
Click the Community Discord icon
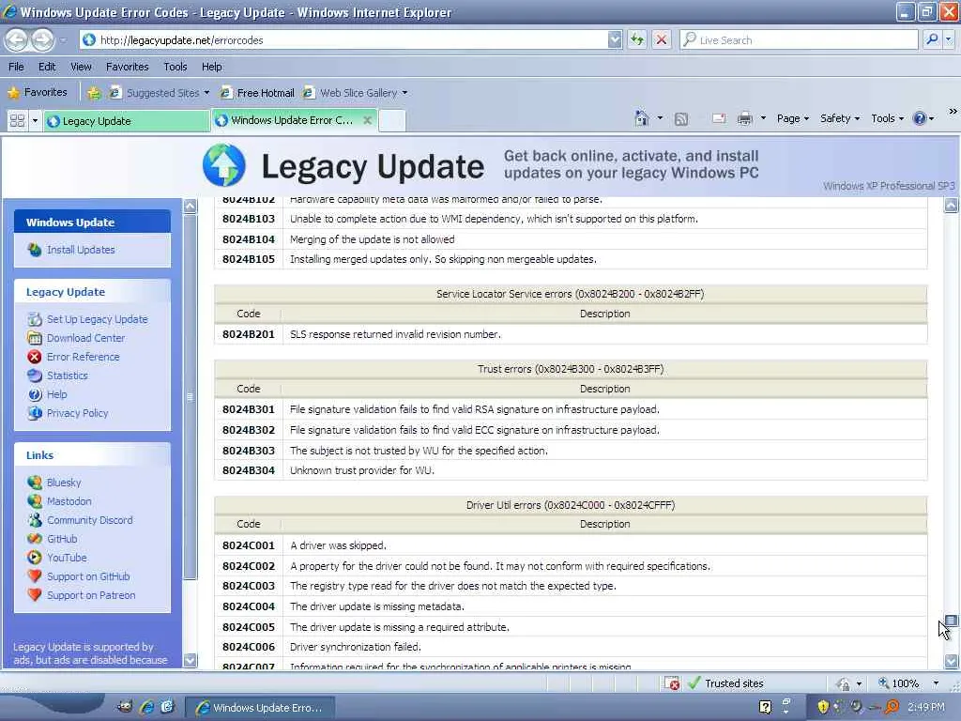(x=35, y=520)
